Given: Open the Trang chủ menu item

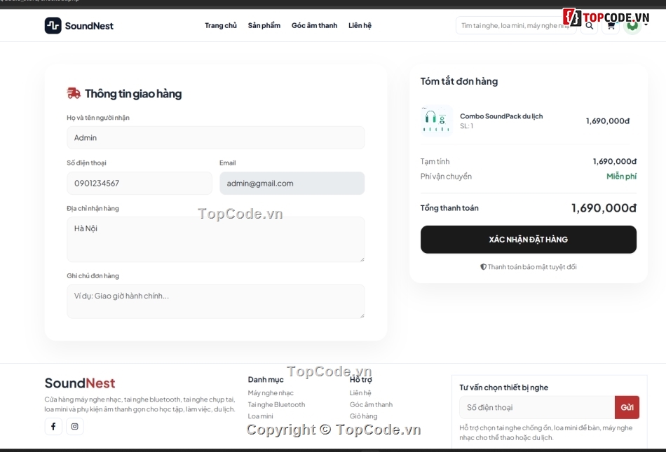Looking at the screenshot, I should [x=220, y=25].
